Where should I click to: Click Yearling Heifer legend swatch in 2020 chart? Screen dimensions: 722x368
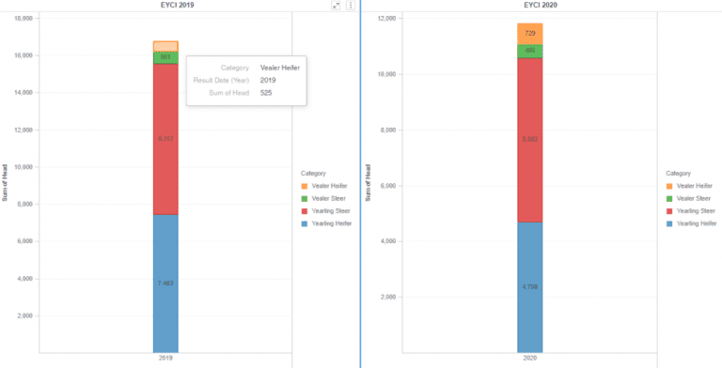tap(669, 223)
